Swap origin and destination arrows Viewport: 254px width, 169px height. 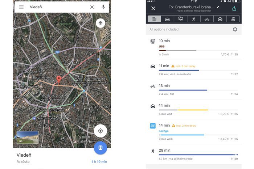point(218,7)
